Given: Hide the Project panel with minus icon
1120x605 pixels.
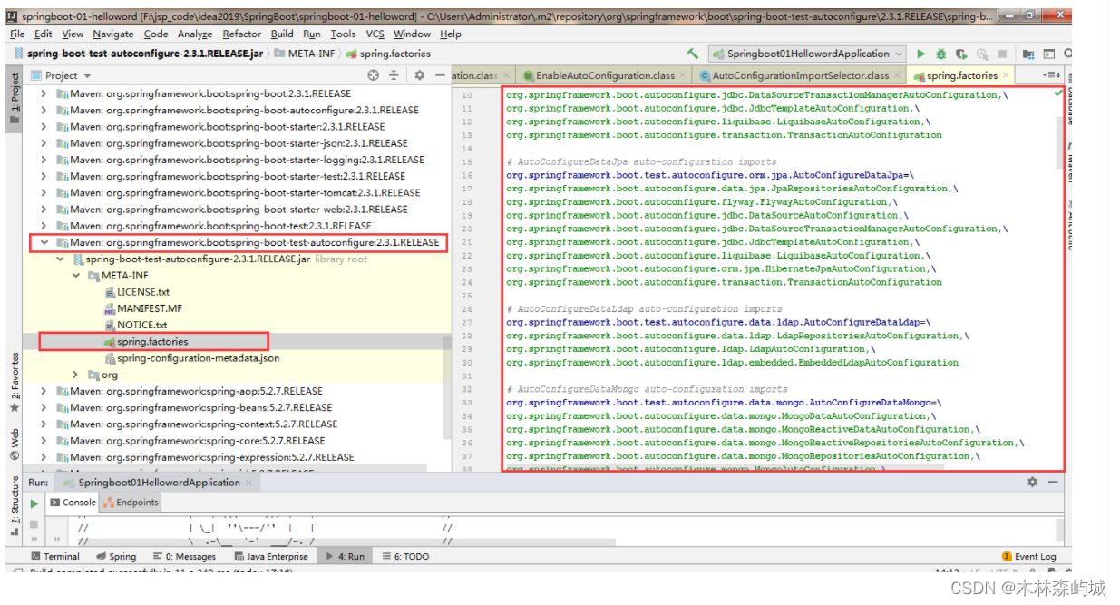Looking at the screenshot, I should [x=440, y=75].
